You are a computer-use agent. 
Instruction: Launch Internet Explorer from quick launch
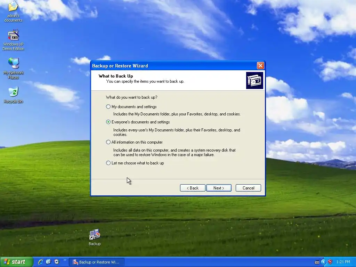[x=41, y=262]
